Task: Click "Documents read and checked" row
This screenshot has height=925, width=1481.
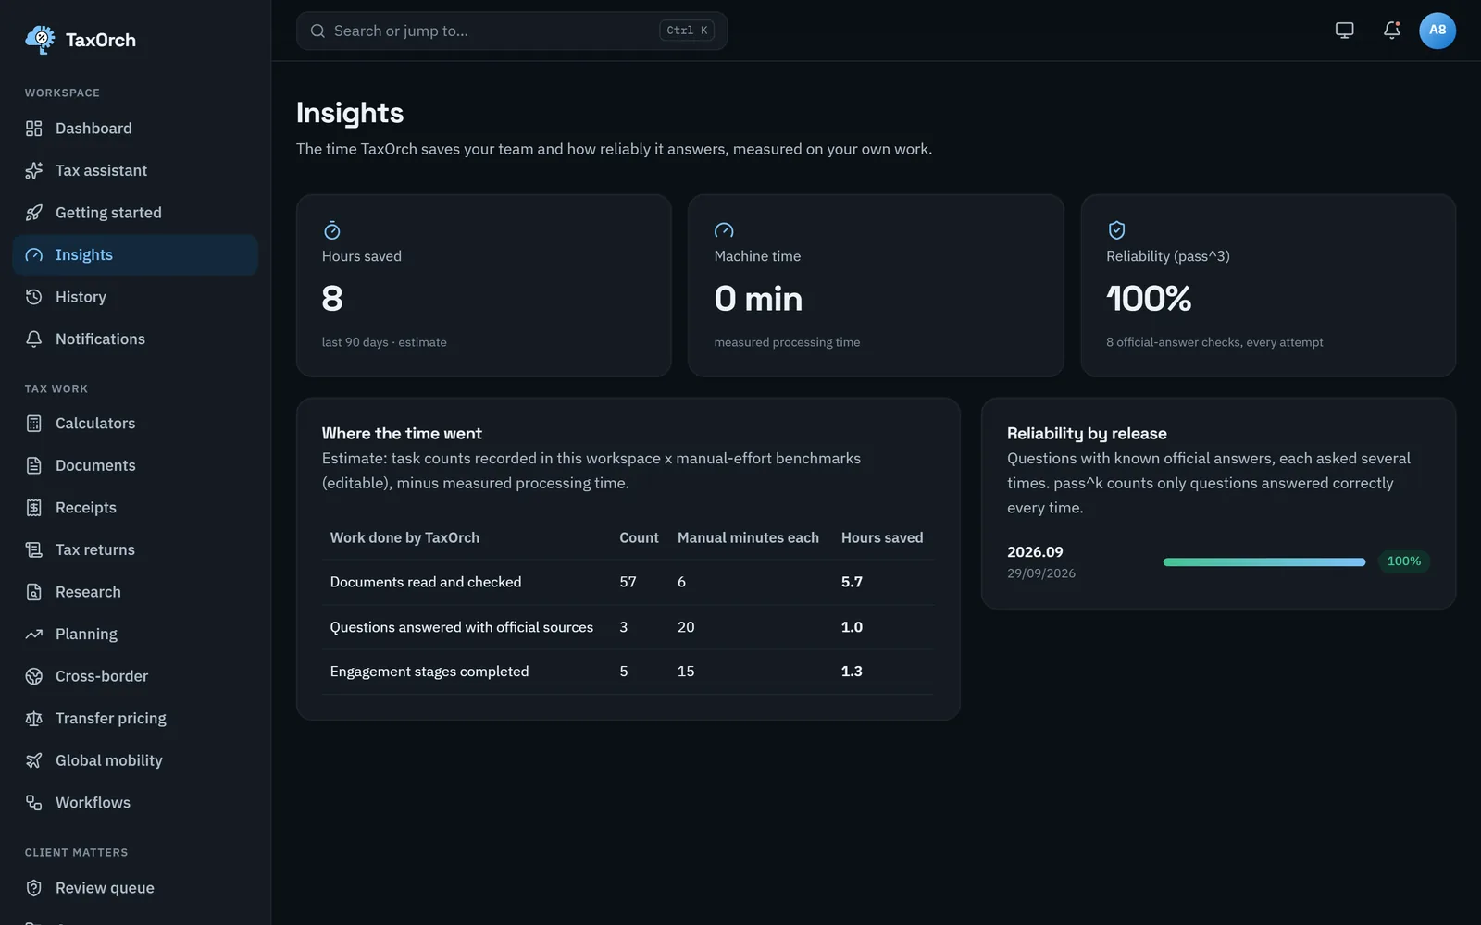Action: [x=628, y=582]
